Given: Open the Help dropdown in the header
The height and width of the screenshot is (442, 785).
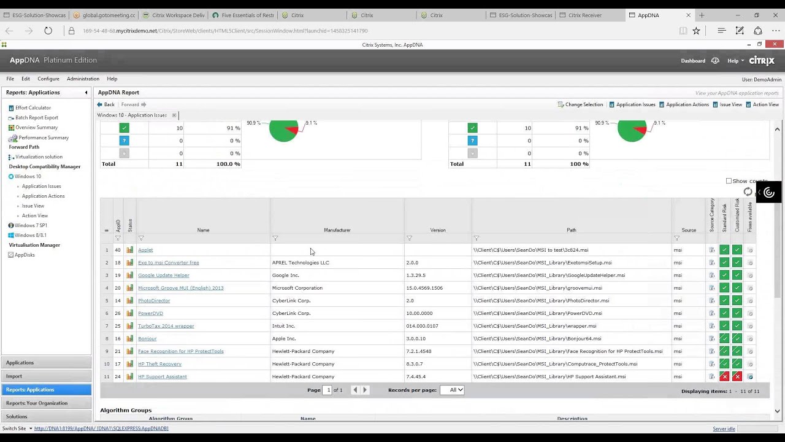Looking at the screenshot, I should (735, 61).
